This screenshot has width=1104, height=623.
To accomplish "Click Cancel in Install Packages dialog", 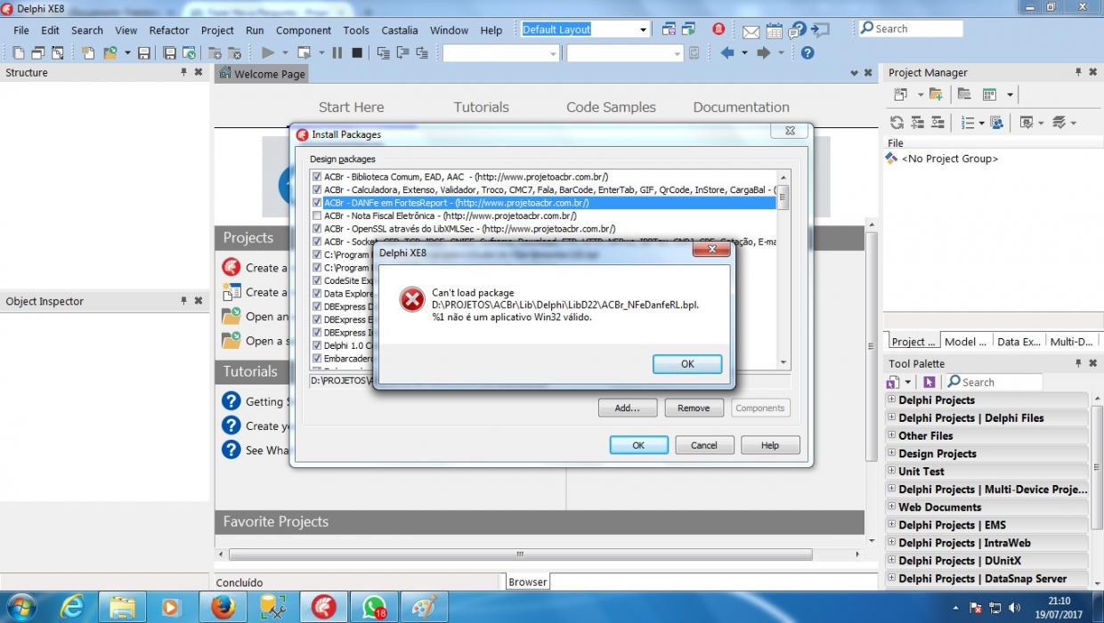I will click(703, 445).
